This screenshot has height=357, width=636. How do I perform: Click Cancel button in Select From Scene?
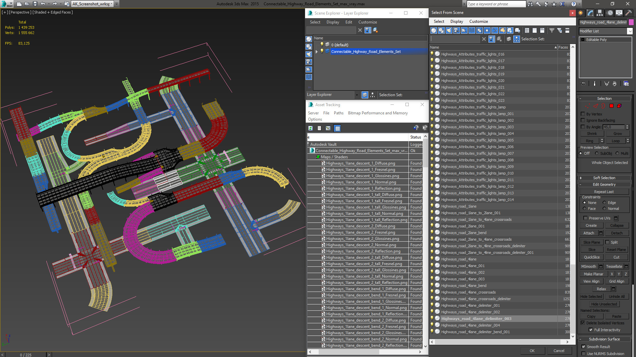click(x=559, y=351)
